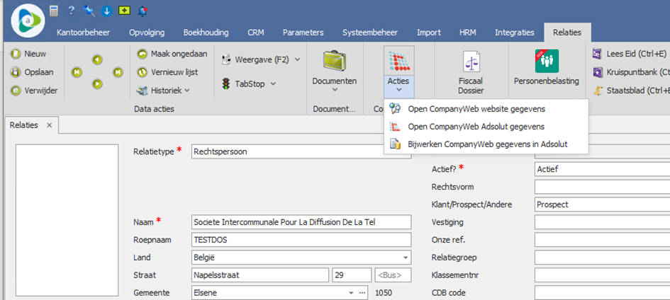Click the house number field 29

coord(352,275)
